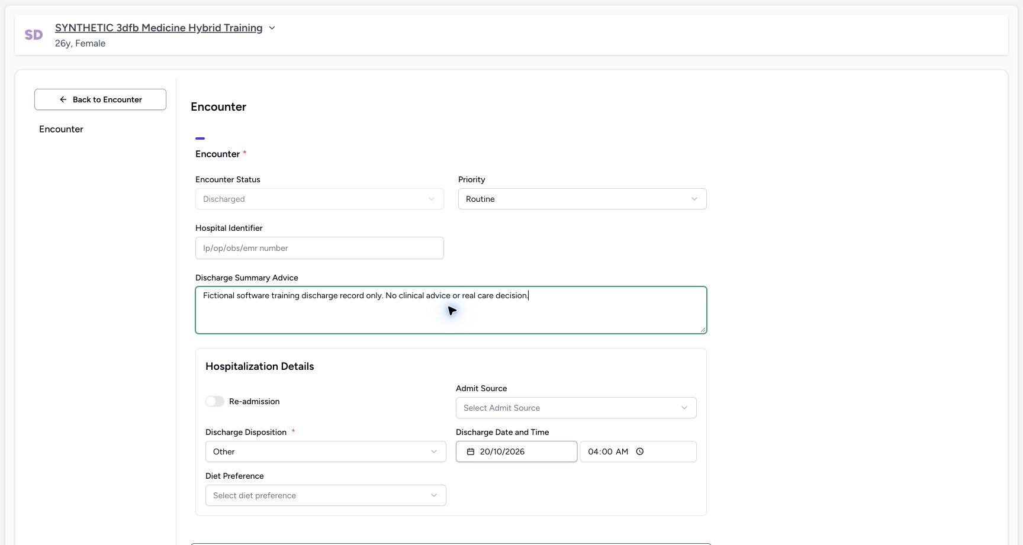Click the Admit Source label
The width and height of the screenshot is (1023, 545).
coord(481,388)
